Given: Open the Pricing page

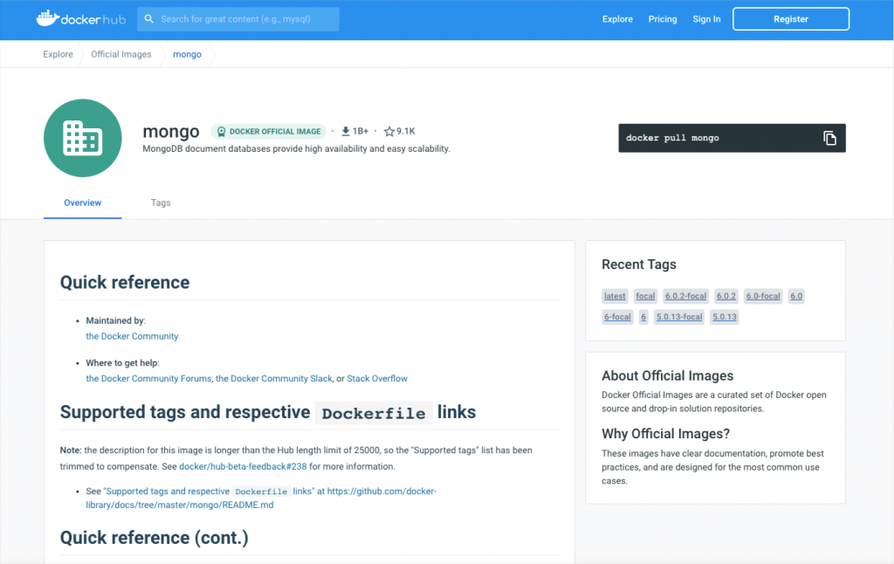Looking at the screenshot, I should (663, 19).
